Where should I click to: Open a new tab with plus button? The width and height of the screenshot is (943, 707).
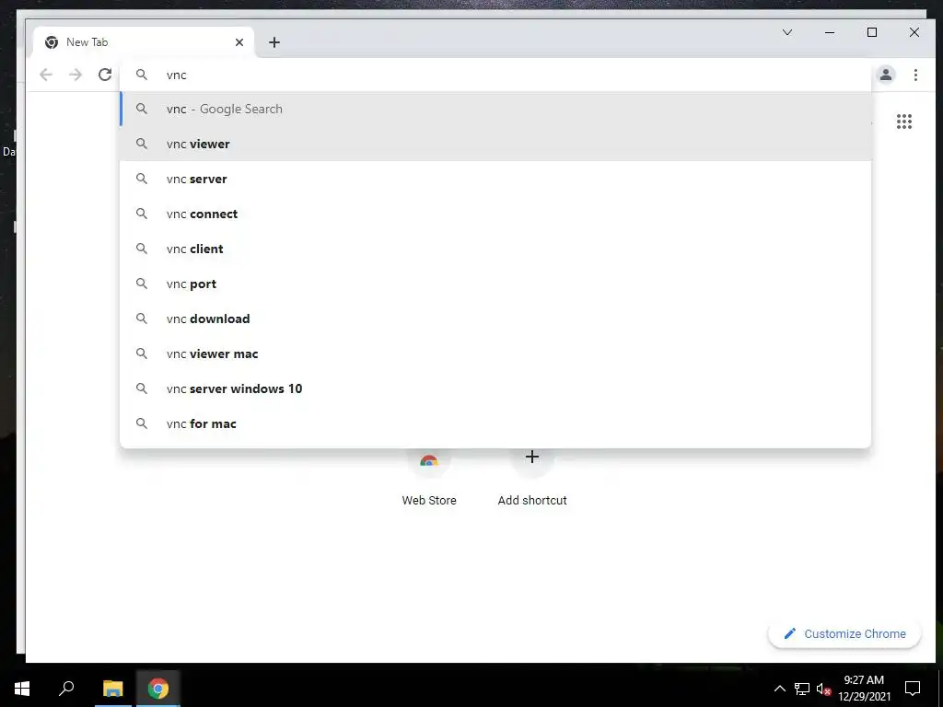274,42
